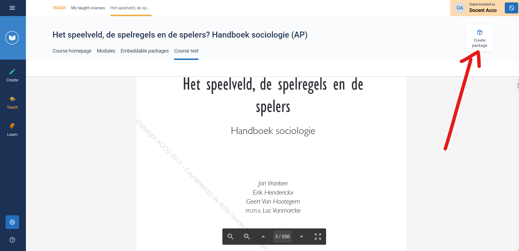This screenshot has width=519, height=251.
Task: Open the Teach section in sidebar
Action: pos(12,103)
